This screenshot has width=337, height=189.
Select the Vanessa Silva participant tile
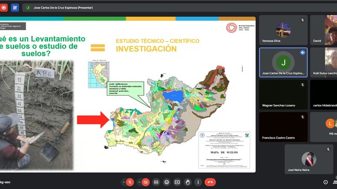(283, 30)
